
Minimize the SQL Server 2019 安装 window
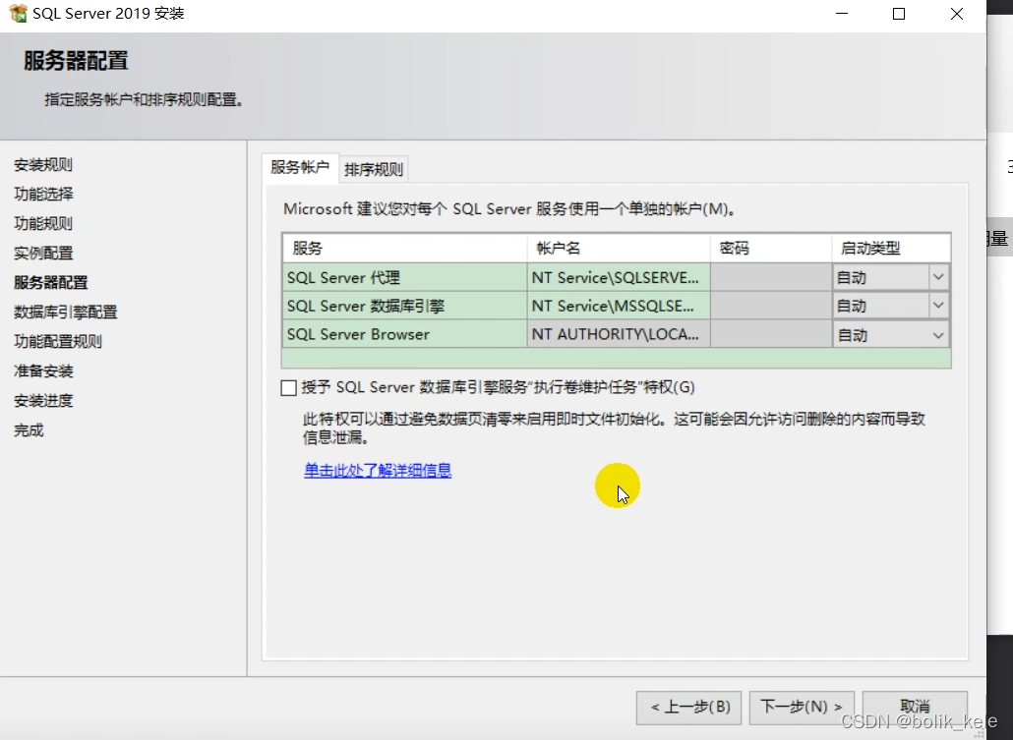click(x=841, y=14)
